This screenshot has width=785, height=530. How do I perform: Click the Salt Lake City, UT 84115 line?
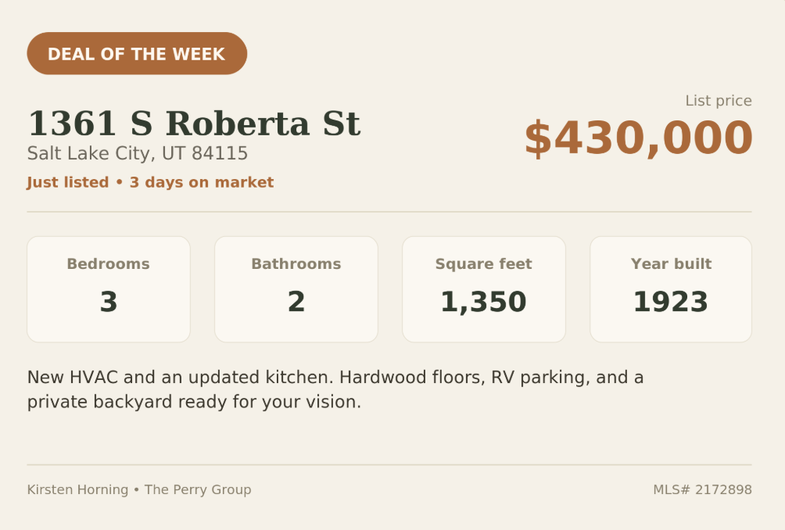[137, 153]
